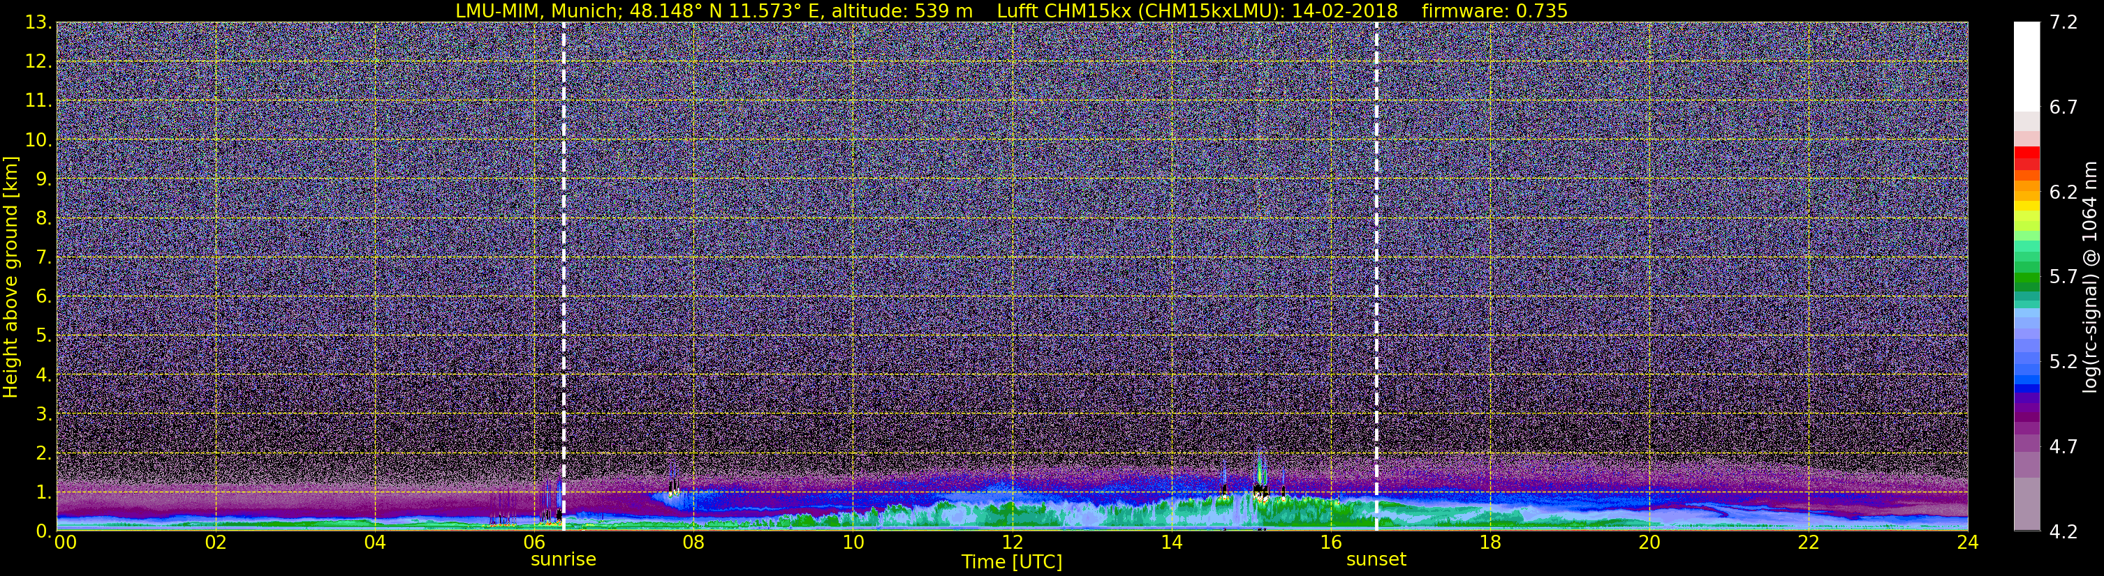Screen dimensions: 2104x576
Task: Click the 'sunset' label below the axis
Action: coord(1376,559)
